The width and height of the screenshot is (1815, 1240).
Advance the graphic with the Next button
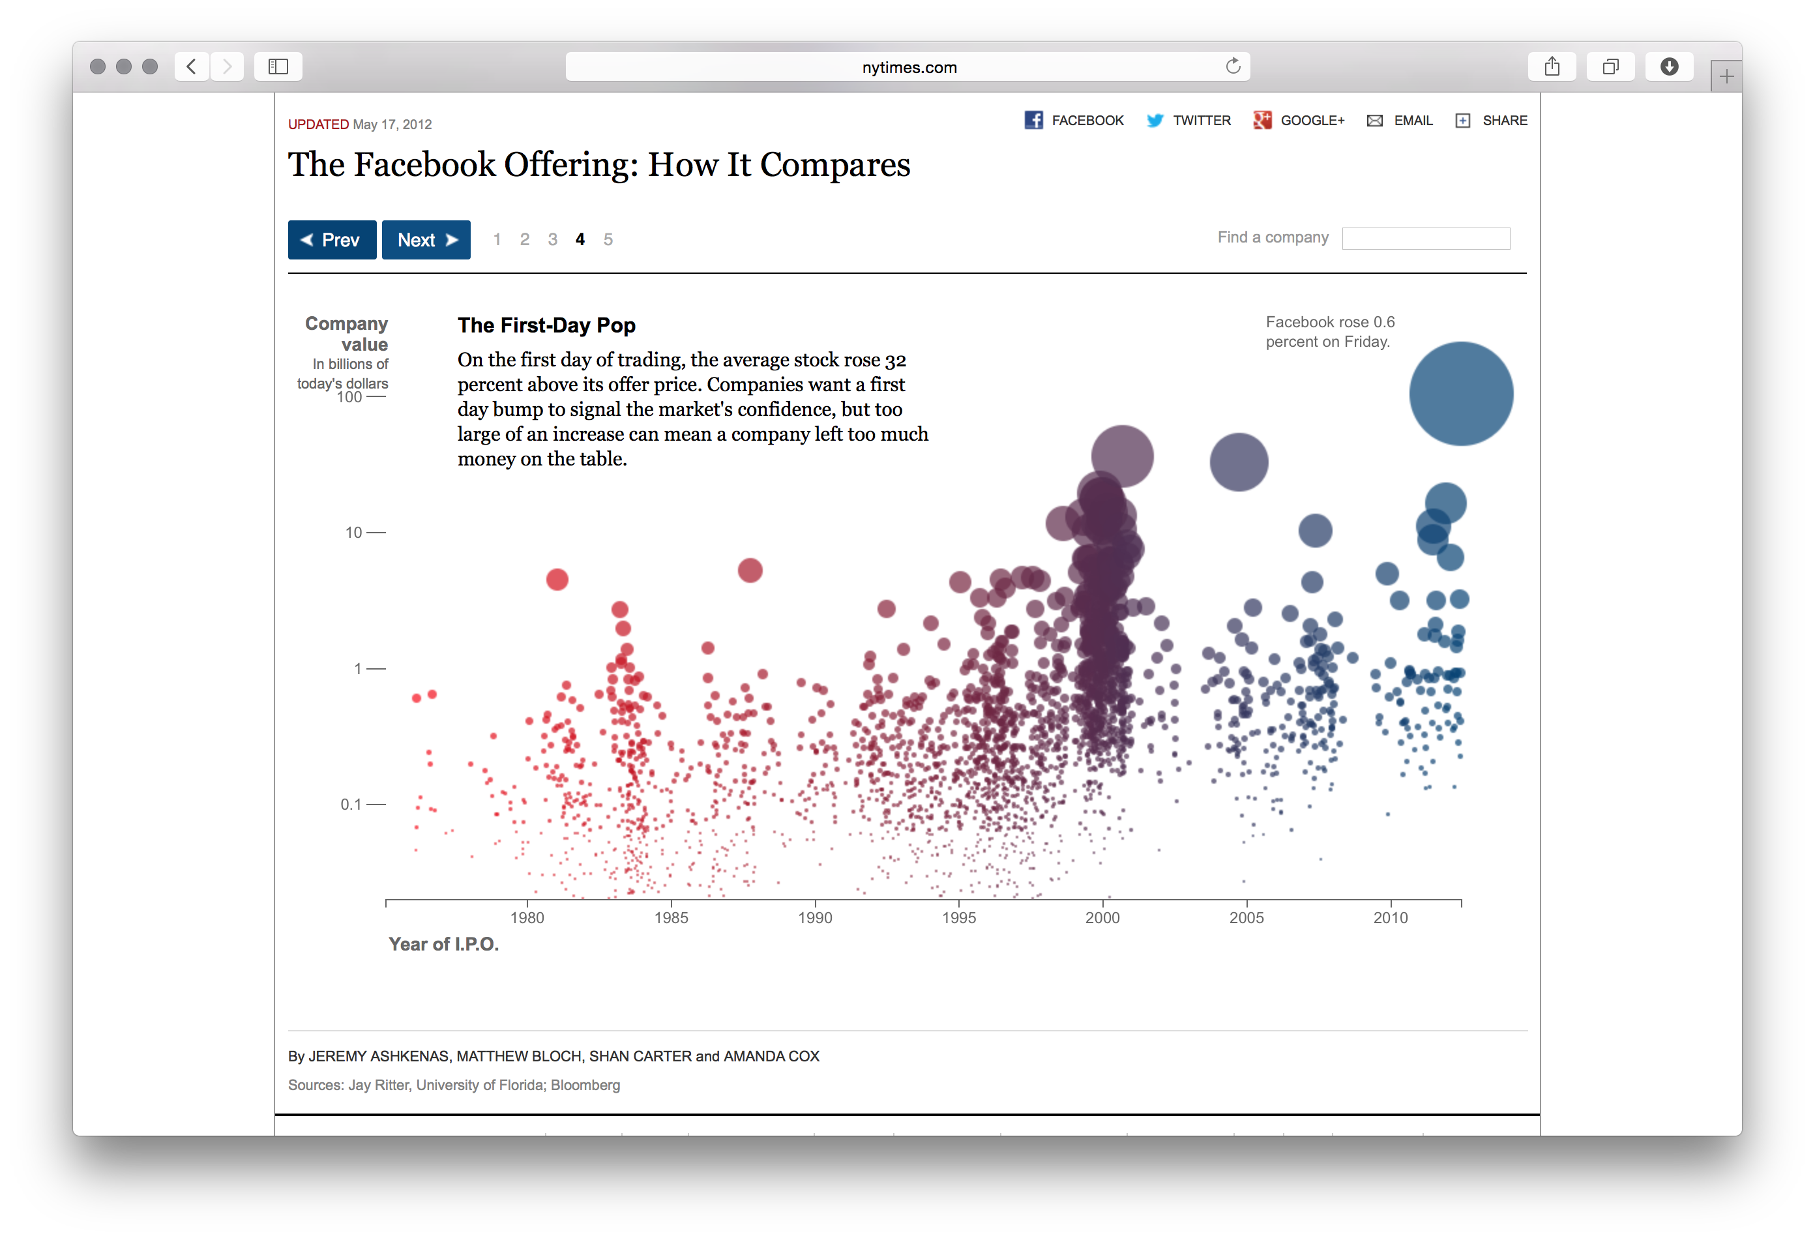tap(426, 240)
